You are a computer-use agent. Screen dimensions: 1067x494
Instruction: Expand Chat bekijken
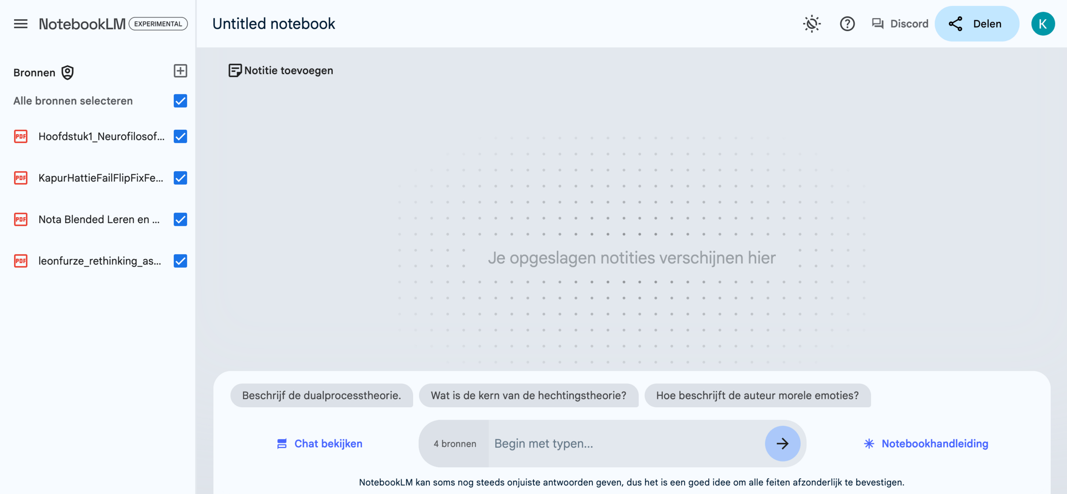pyautogui.click(x=320, y=444)
